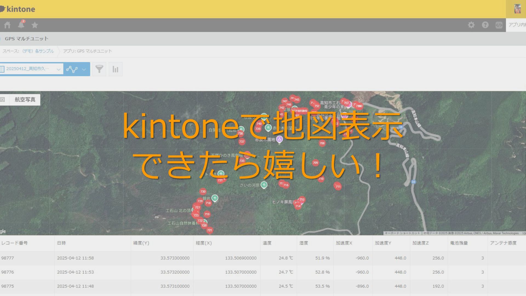This screenshot has height=296, width=526.
Task: Open space link (デモ) 各サンプル
Action: (x=38, y=51)
